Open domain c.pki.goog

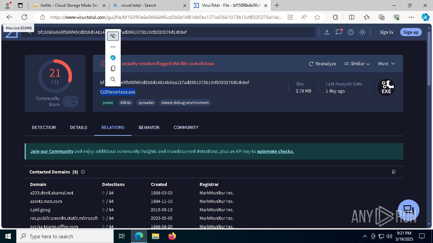(40, 210)
